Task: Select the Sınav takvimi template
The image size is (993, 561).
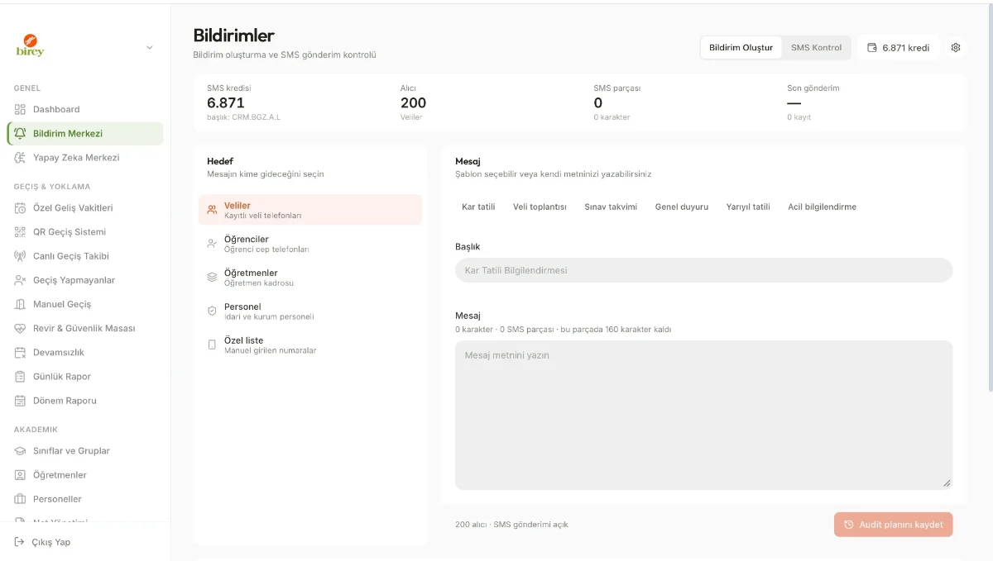Action: pyautogui.click(x=611, y=207)
